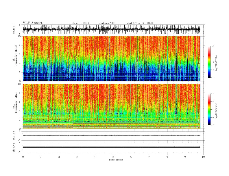Click the 8 minute tick label

167,157
